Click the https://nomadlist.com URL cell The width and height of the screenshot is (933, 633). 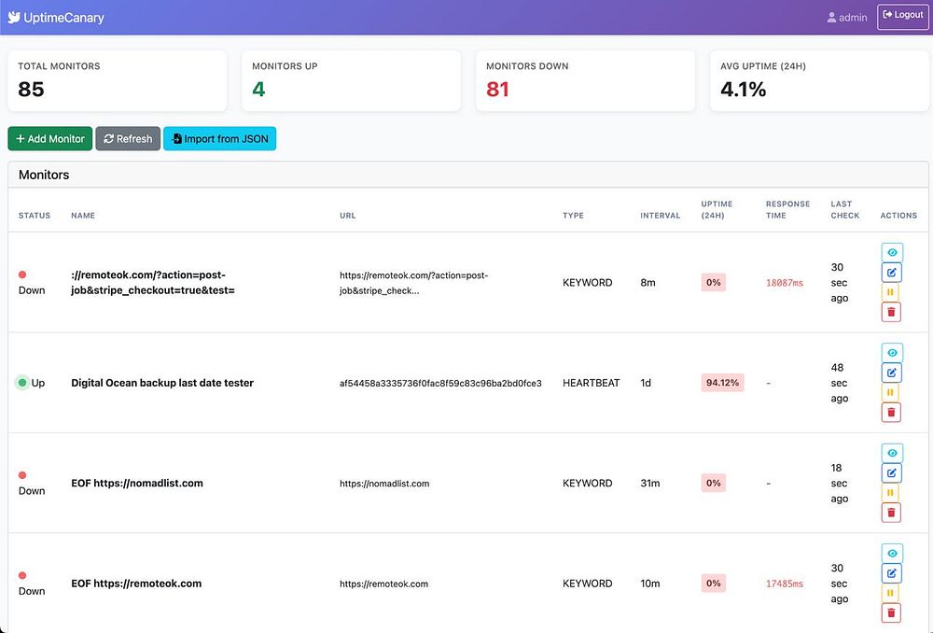[384, 484]
